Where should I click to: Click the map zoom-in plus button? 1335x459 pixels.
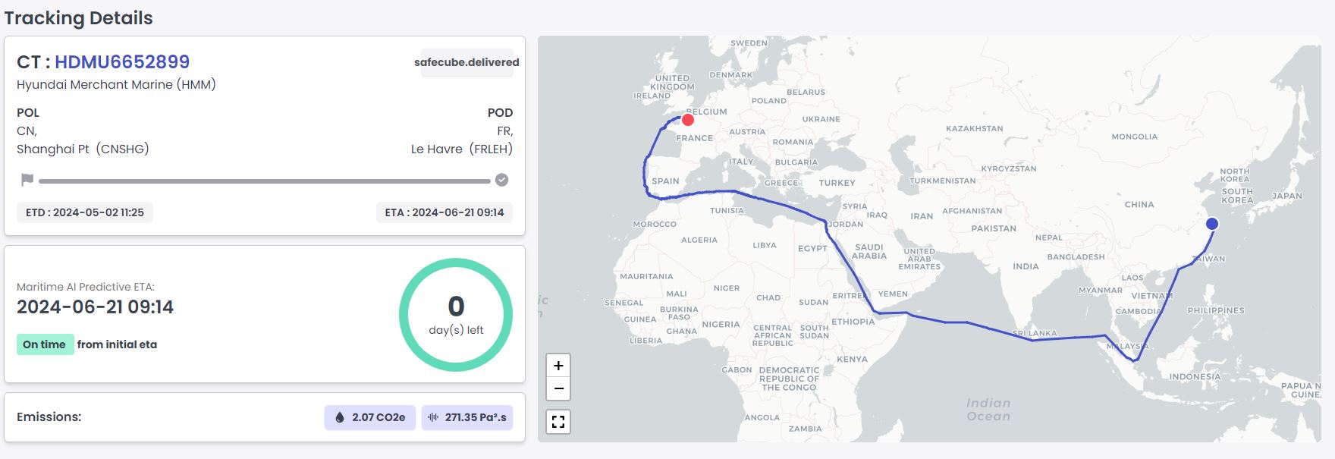click(558, 366)
